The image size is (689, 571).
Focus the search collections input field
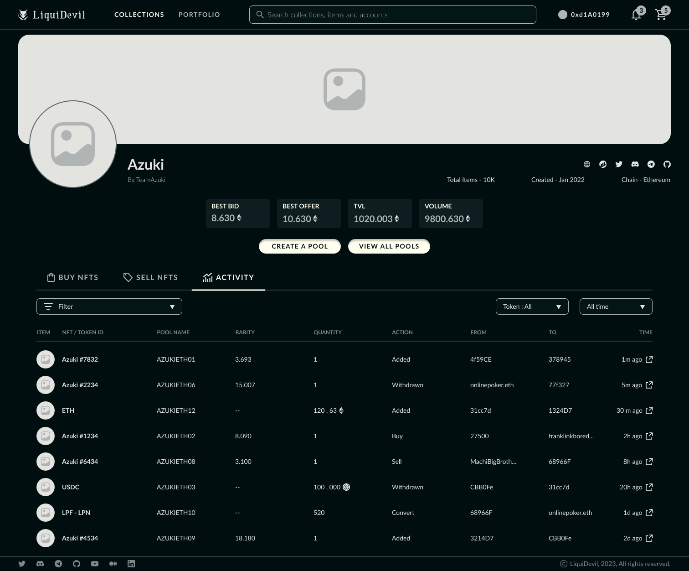click(x=393, y=15)
